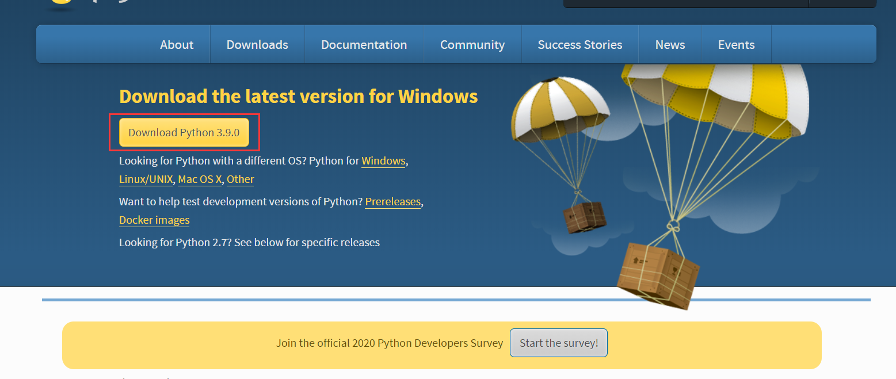Screen dimensions: 896x379
Task: Open the Events menu
Action: (x=736, y=45)
